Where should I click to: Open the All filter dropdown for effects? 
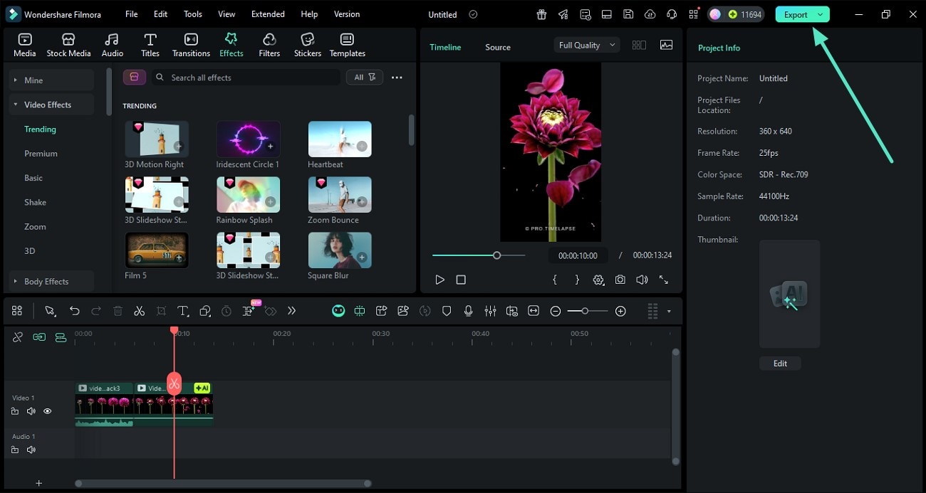point(365,78)
